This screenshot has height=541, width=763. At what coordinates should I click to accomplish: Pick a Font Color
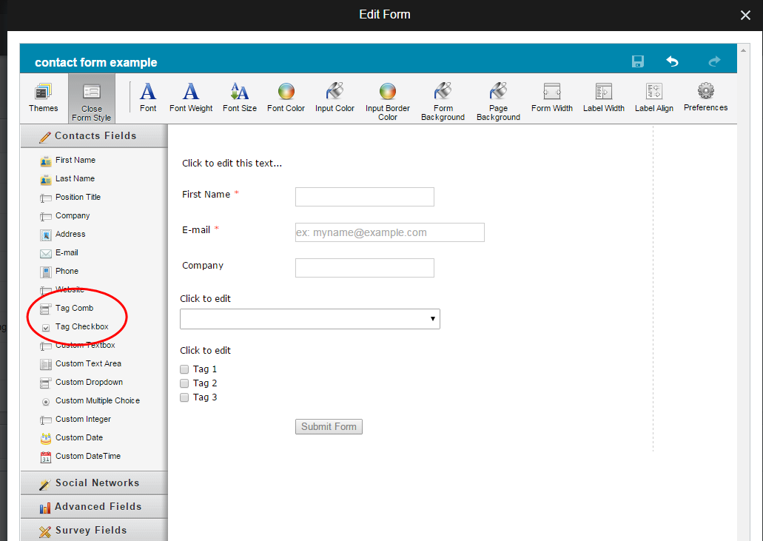click(286, 98)
